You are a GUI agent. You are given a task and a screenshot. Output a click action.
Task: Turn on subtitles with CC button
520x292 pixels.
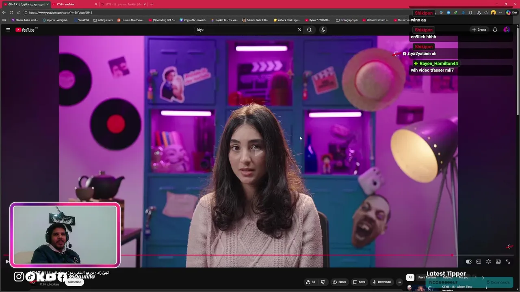479,262
